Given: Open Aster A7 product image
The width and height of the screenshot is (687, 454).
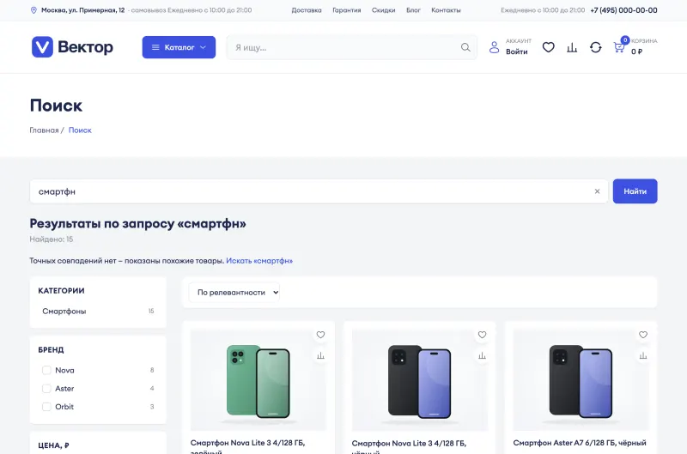Looking at the screenshot, I should tap(581, 380).
